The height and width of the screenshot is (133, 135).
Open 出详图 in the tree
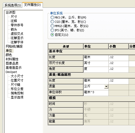pyautogui.click(x=11, y=12)
